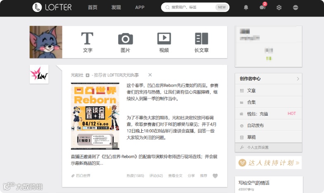Open the more options bubble icon
The height and width of the screenshot is (193, 324).
pyautogui.click(x=295, y=7)
